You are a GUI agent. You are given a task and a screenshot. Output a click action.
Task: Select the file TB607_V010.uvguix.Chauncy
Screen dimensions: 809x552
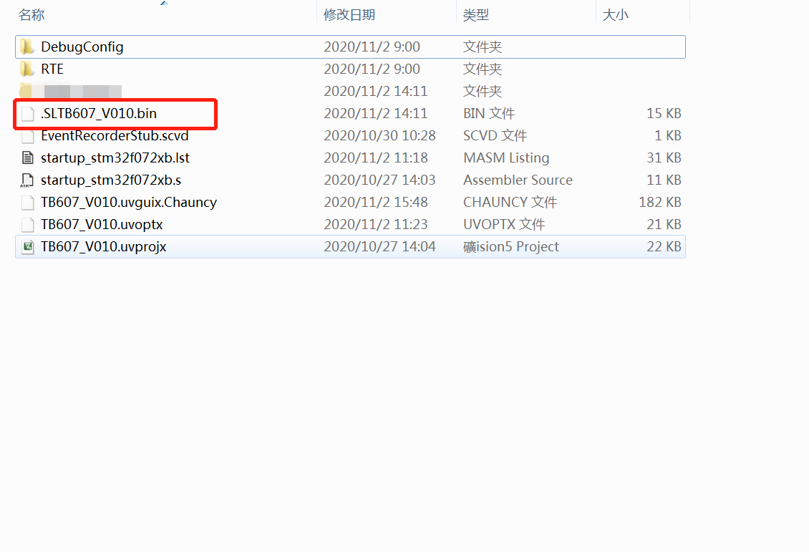pyautogui.click(x=128, y=202)
